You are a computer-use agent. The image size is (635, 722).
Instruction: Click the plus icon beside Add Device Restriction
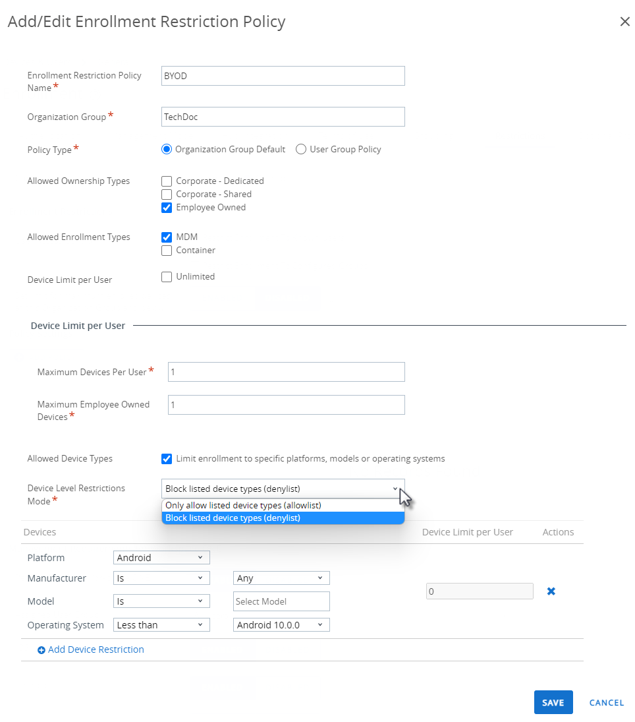tap(41, 650)
